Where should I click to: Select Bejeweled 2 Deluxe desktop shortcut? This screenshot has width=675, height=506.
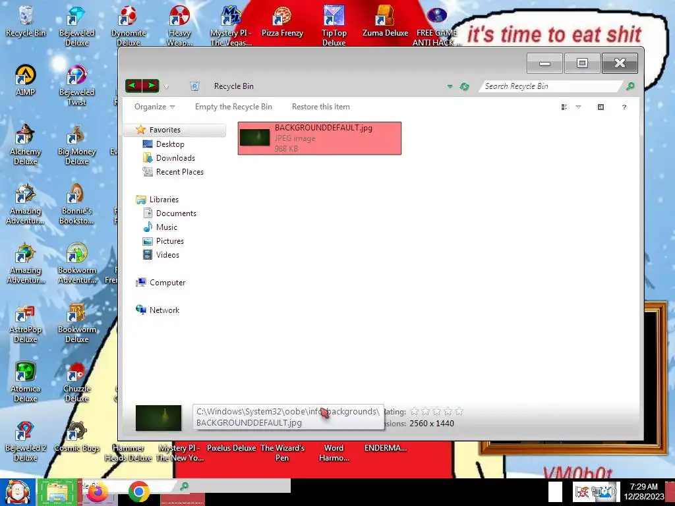26,441
